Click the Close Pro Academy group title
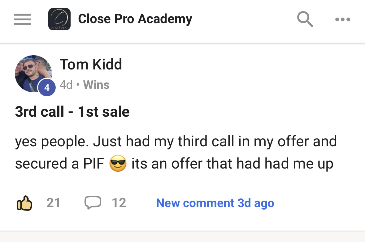This screenshot has height=242, width=365. pyautogui.click(x=135, y=19)
